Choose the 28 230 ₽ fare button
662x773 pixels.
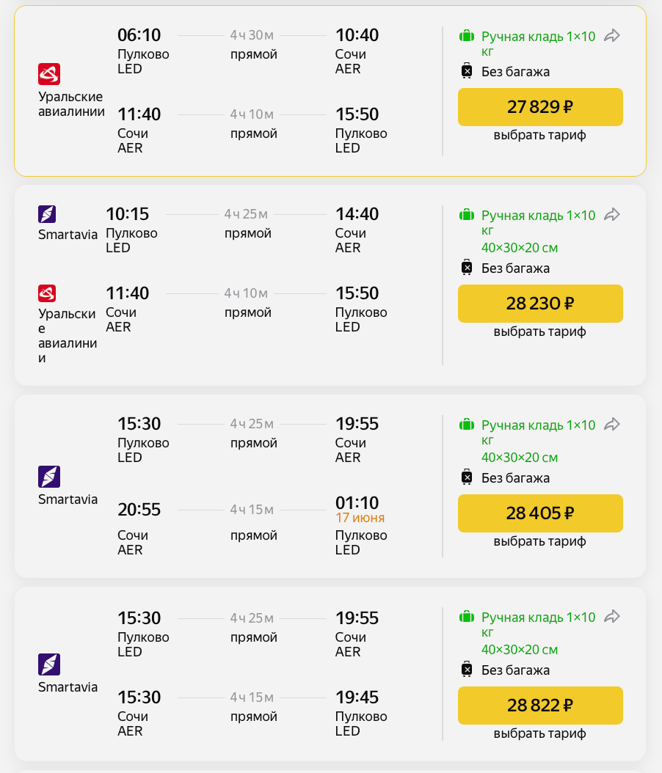click(x=540, y=304)
